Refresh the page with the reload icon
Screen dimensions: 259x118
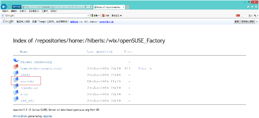click(91, 7)
